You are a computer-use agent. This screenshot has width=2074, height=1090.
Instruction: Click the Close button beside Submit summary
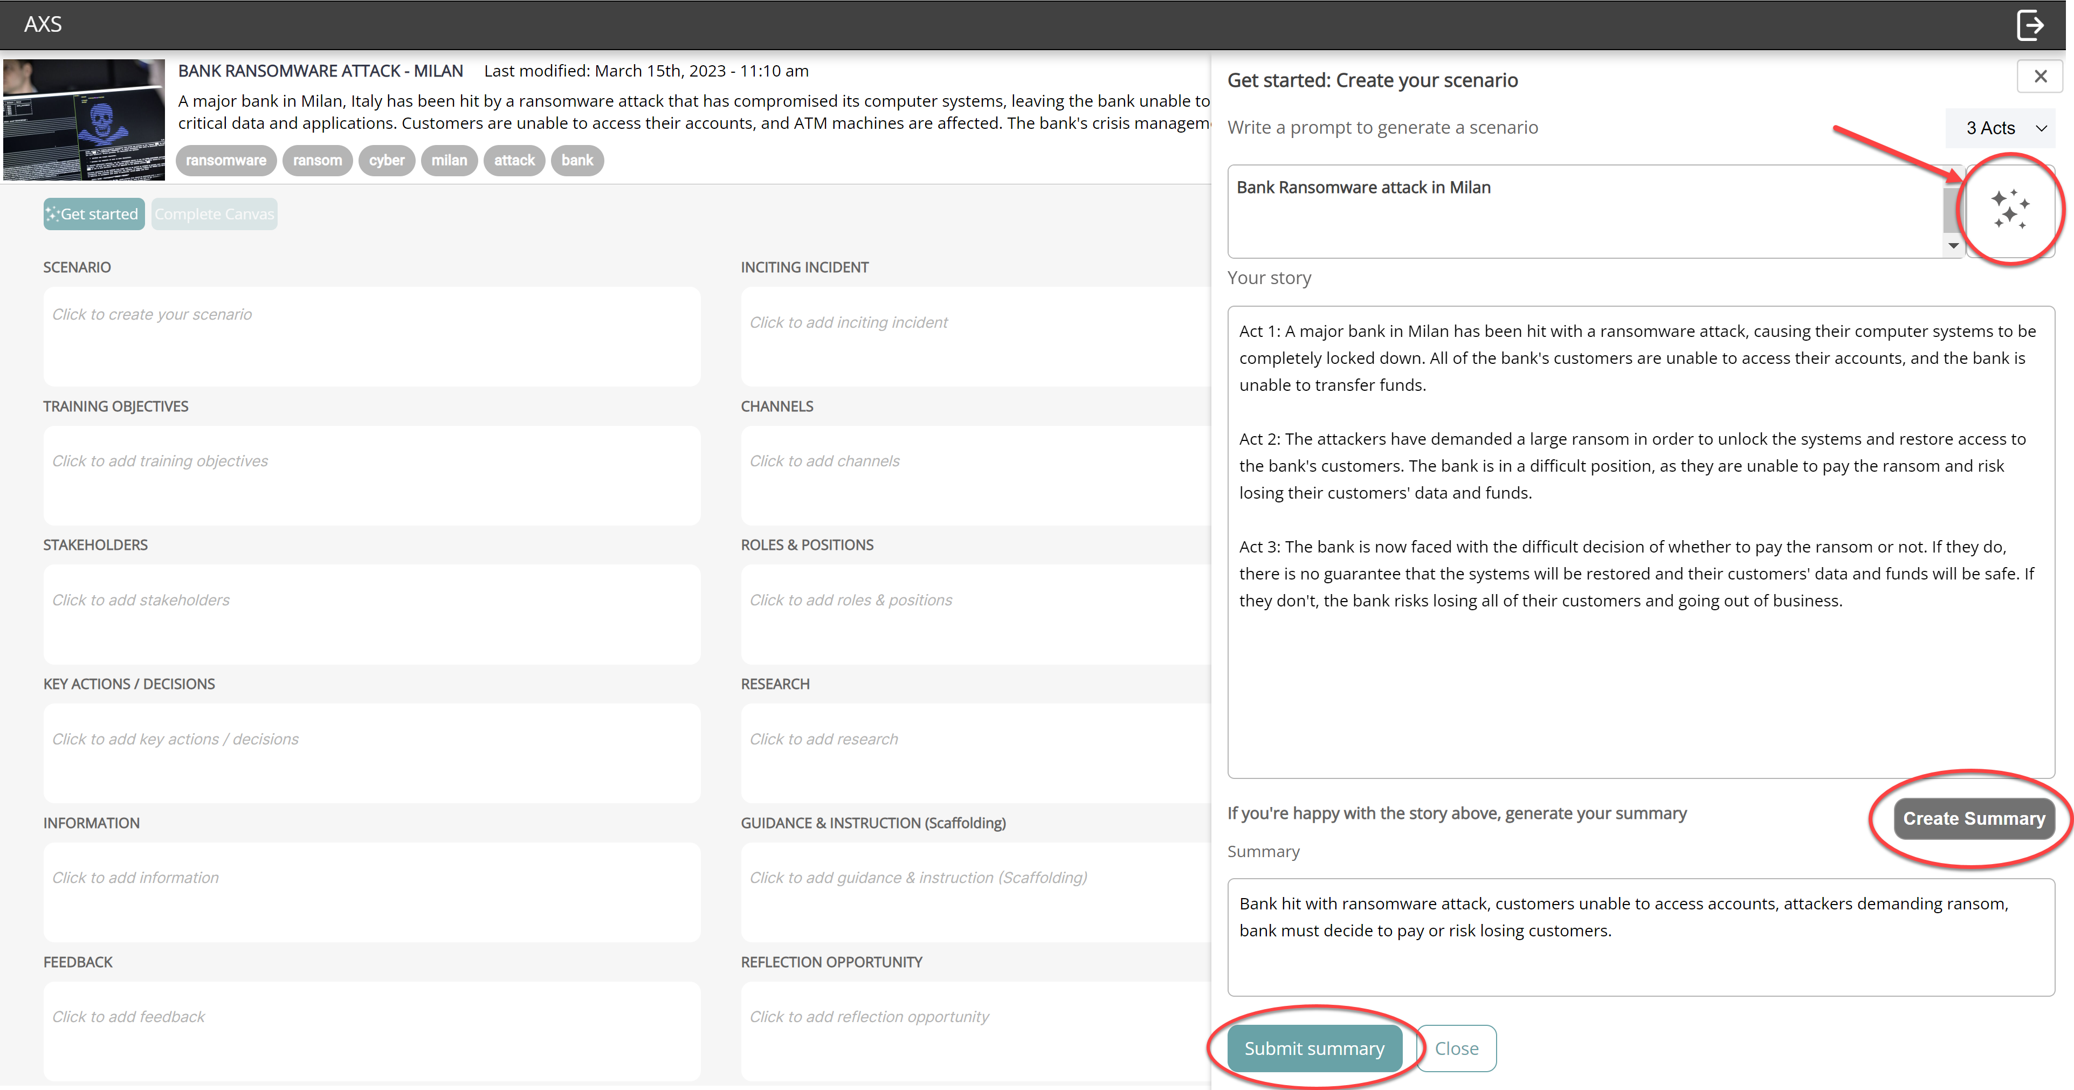pos(1456,1048)
